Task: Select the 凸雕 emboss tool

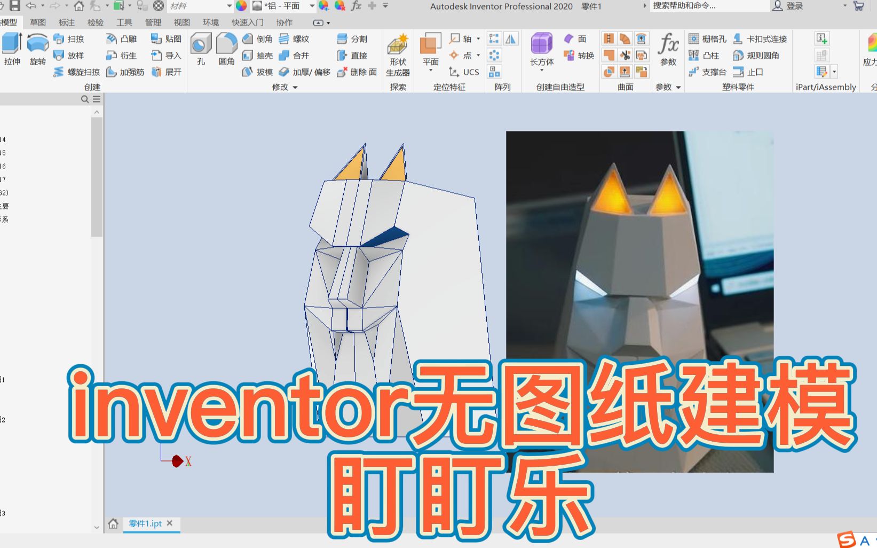Action: click(x=122, y=39)
